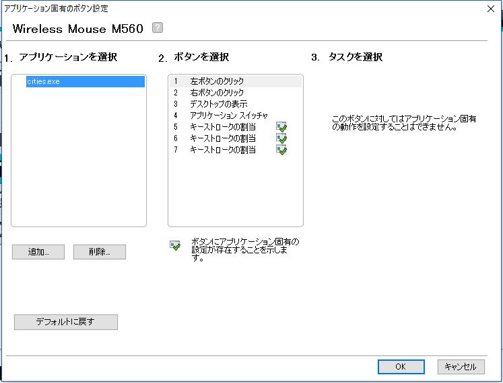This screenshot has width=503, height=383.
Task: Click the キャンセル button
Action: click(x=461, y=367)
